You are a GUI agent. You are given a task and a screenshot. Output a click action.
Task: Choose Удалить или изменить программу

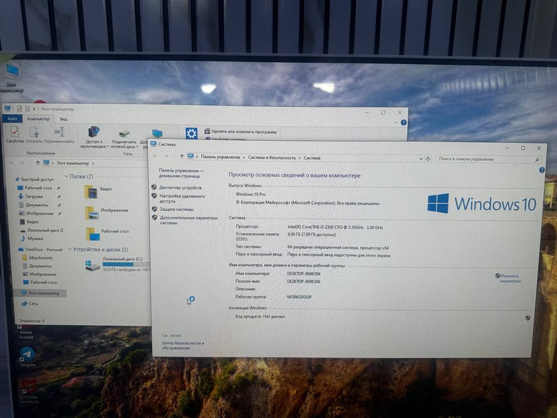(241, 131)
